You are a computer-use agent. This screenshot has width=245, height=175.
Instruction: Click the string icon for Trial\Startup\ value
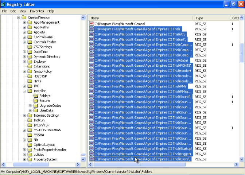coord(92,149)
